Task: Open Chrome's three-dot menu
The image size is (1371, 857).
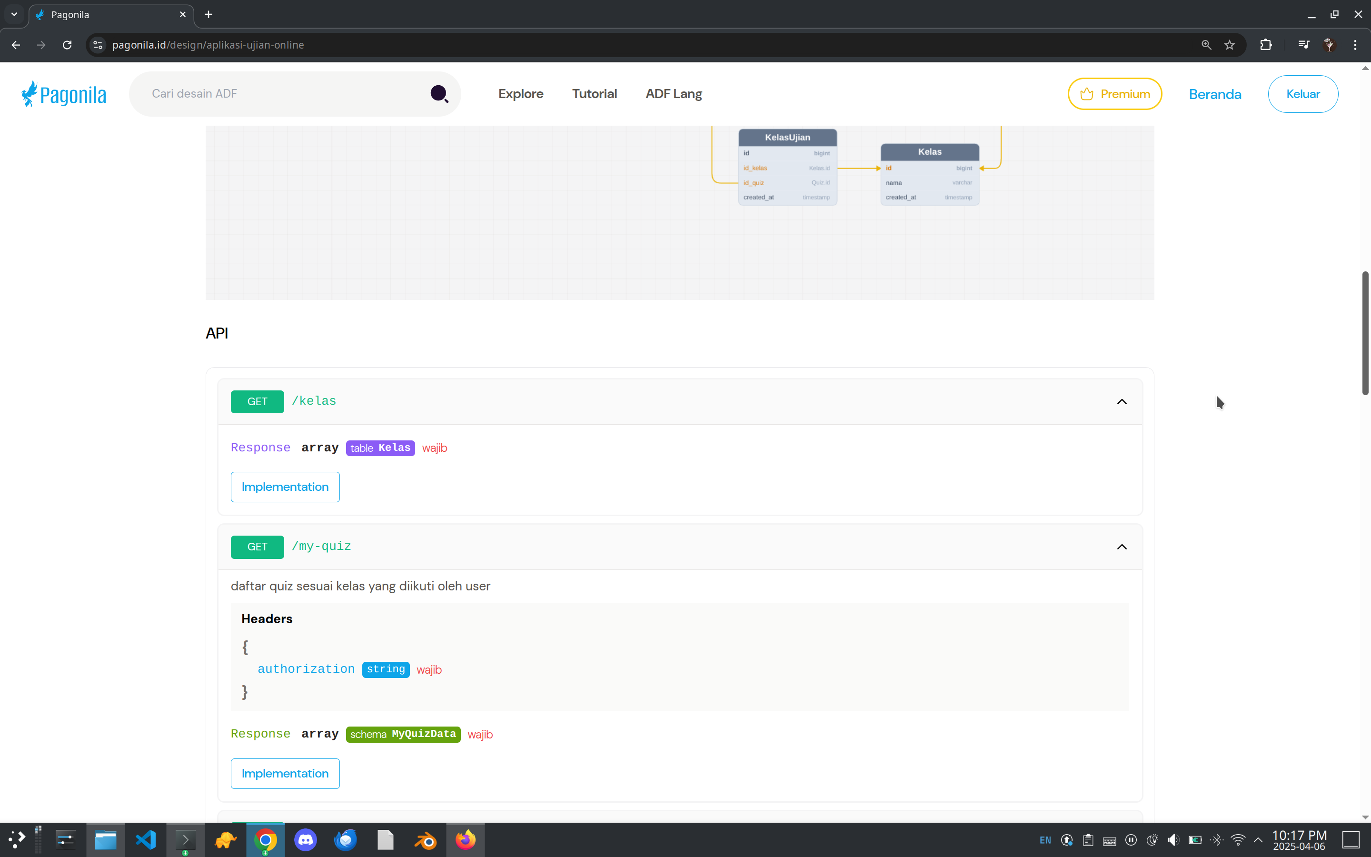Action: click(x=1355, y=45)
